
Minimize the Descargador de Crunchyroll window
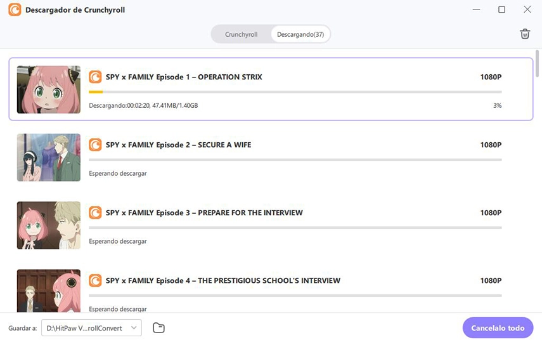coord(476,10)
